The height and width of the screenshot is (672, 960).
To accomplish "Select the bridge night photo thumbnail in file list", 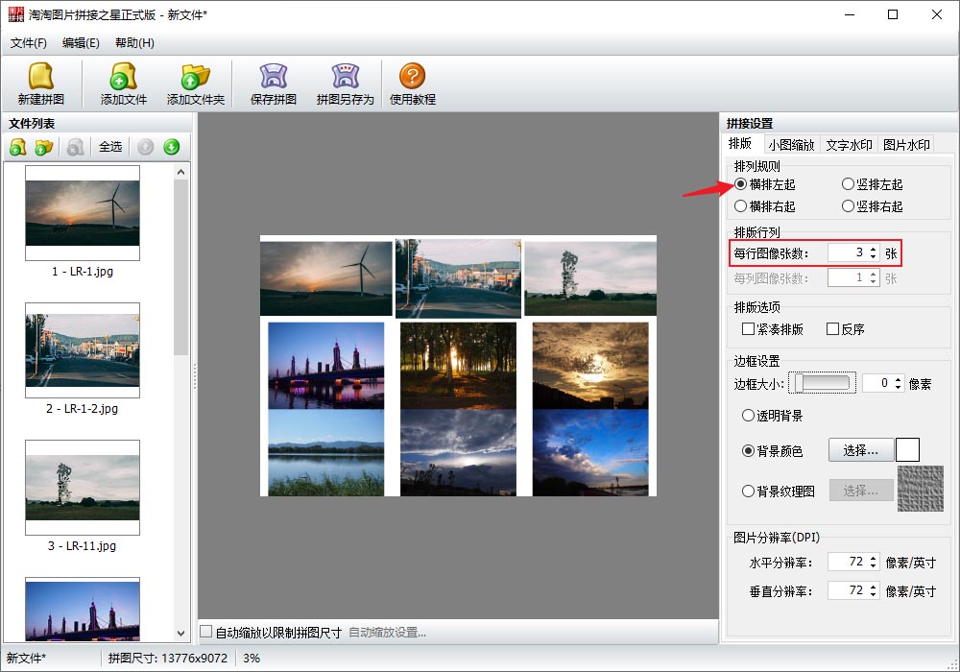I will coord(83,610).
